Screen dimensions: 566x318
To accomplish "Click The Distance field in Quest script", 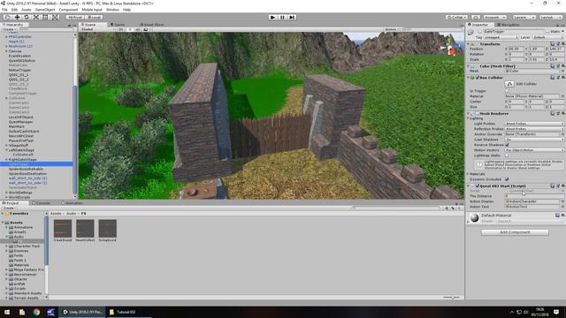I will (x=534, y=196).
